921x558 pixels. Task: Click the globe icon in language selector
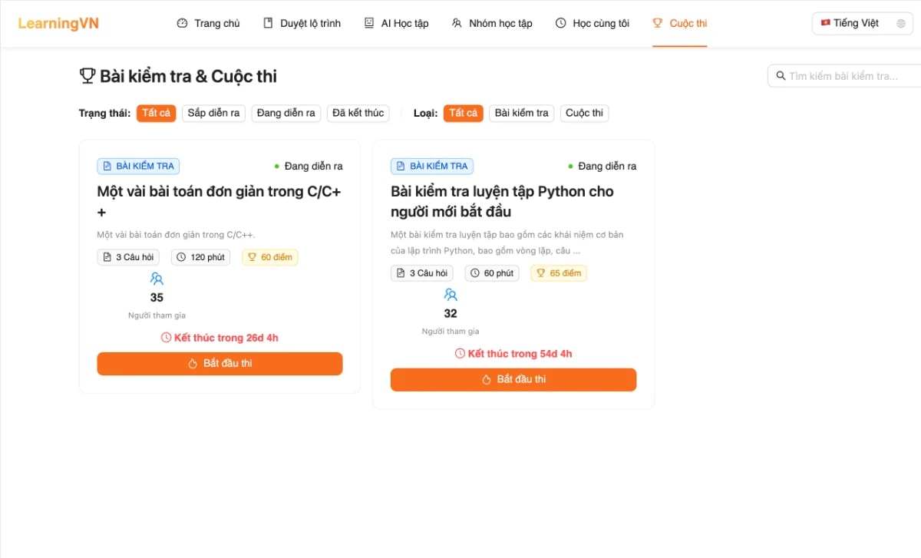(901, 24)
